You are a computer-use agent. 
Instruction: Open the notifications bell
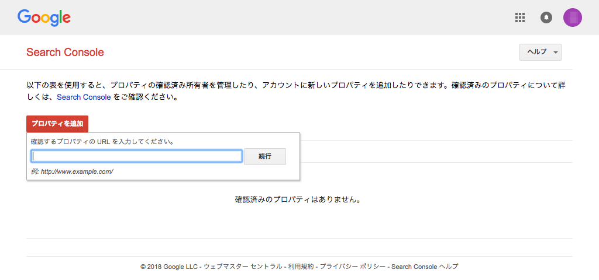(x=546, y=17)
